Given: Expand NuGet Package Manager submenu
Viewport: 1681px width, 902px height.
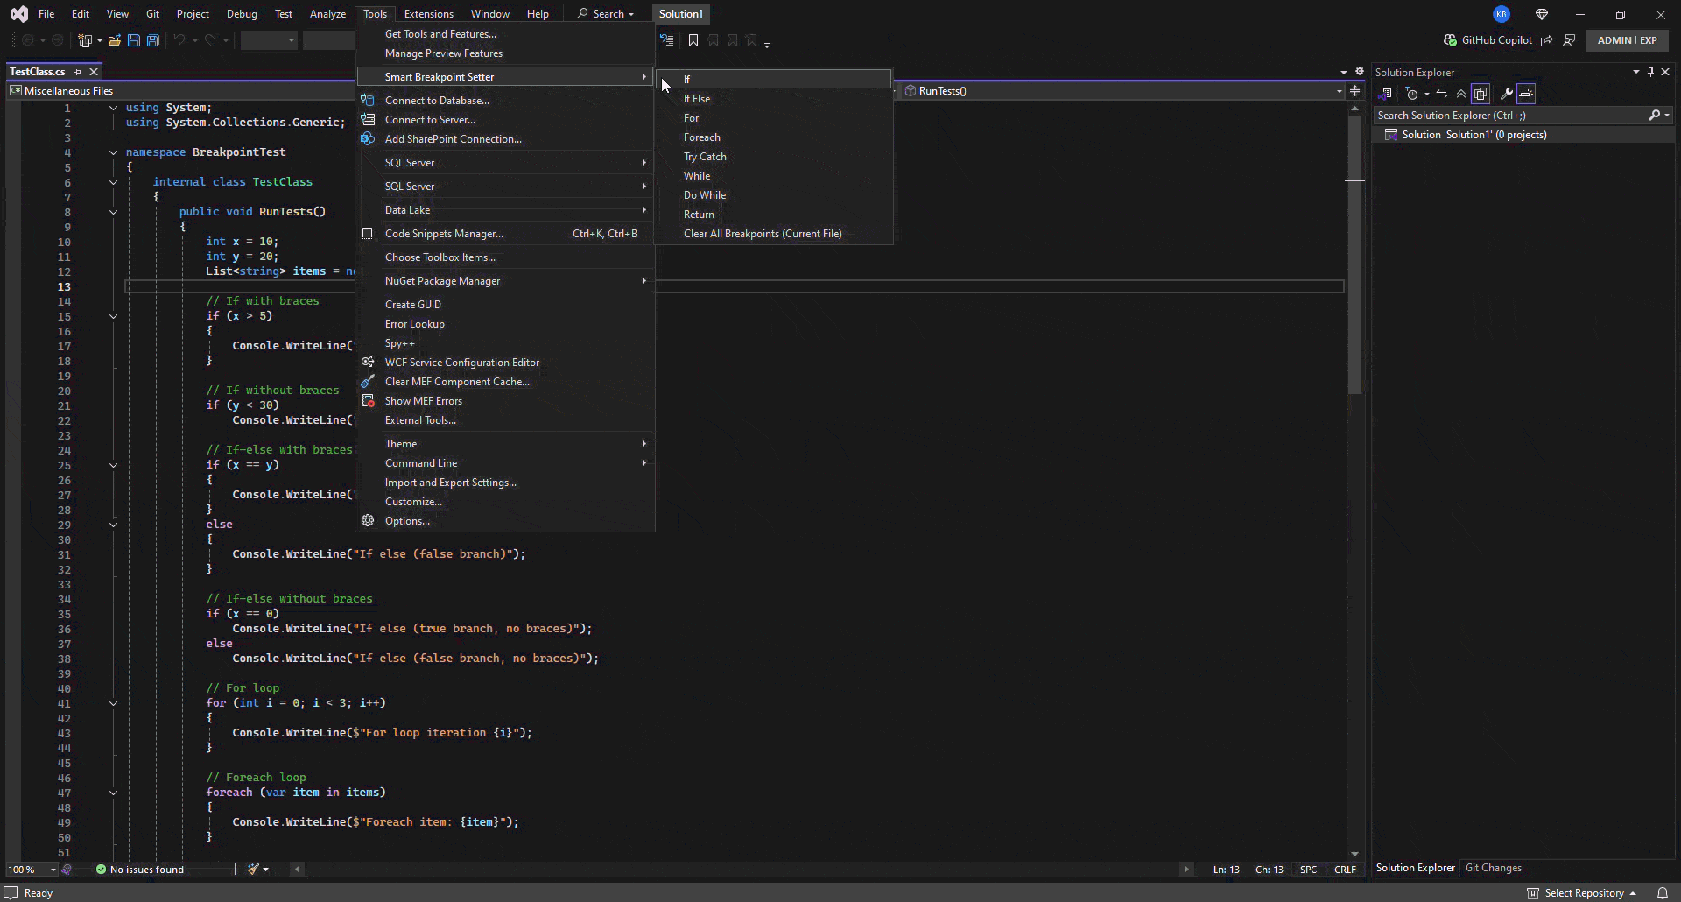Looking at the screenshot, I should (506, 281).
